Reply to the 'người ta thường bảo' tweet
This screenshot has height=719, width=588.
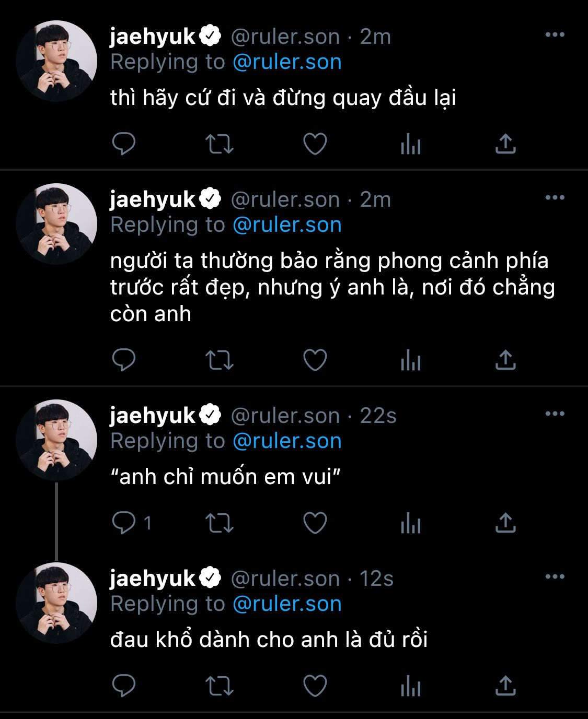tap(124, 360)
